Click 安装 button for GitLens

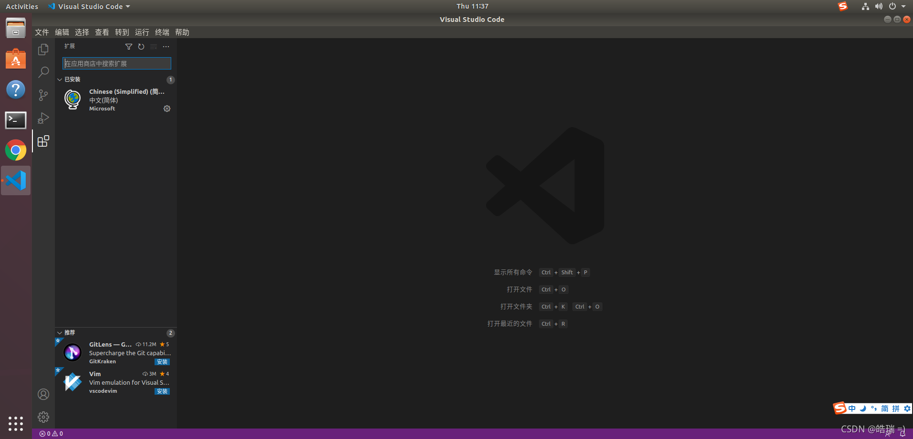tap(162, 362)
